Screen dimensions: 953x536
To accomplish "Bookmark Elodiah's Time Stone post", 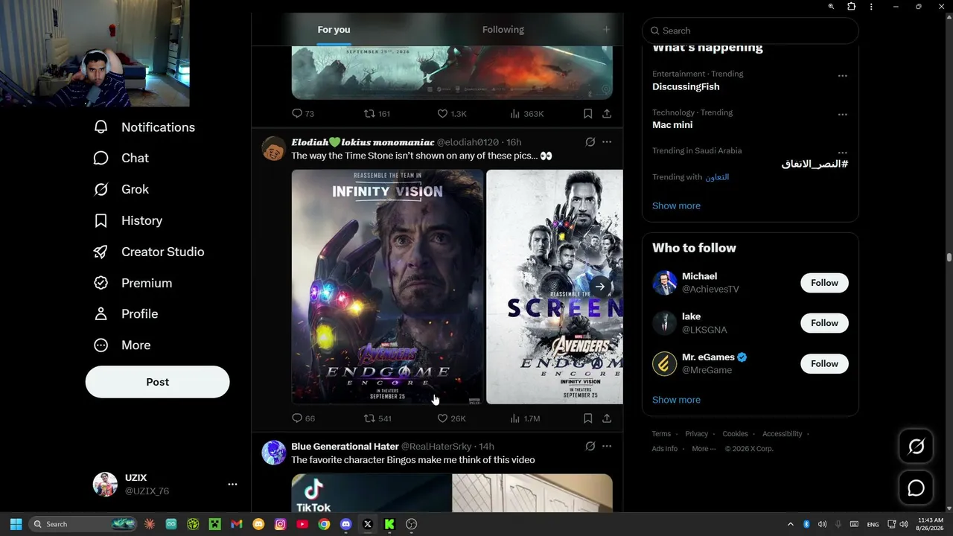I will (587, 418).
